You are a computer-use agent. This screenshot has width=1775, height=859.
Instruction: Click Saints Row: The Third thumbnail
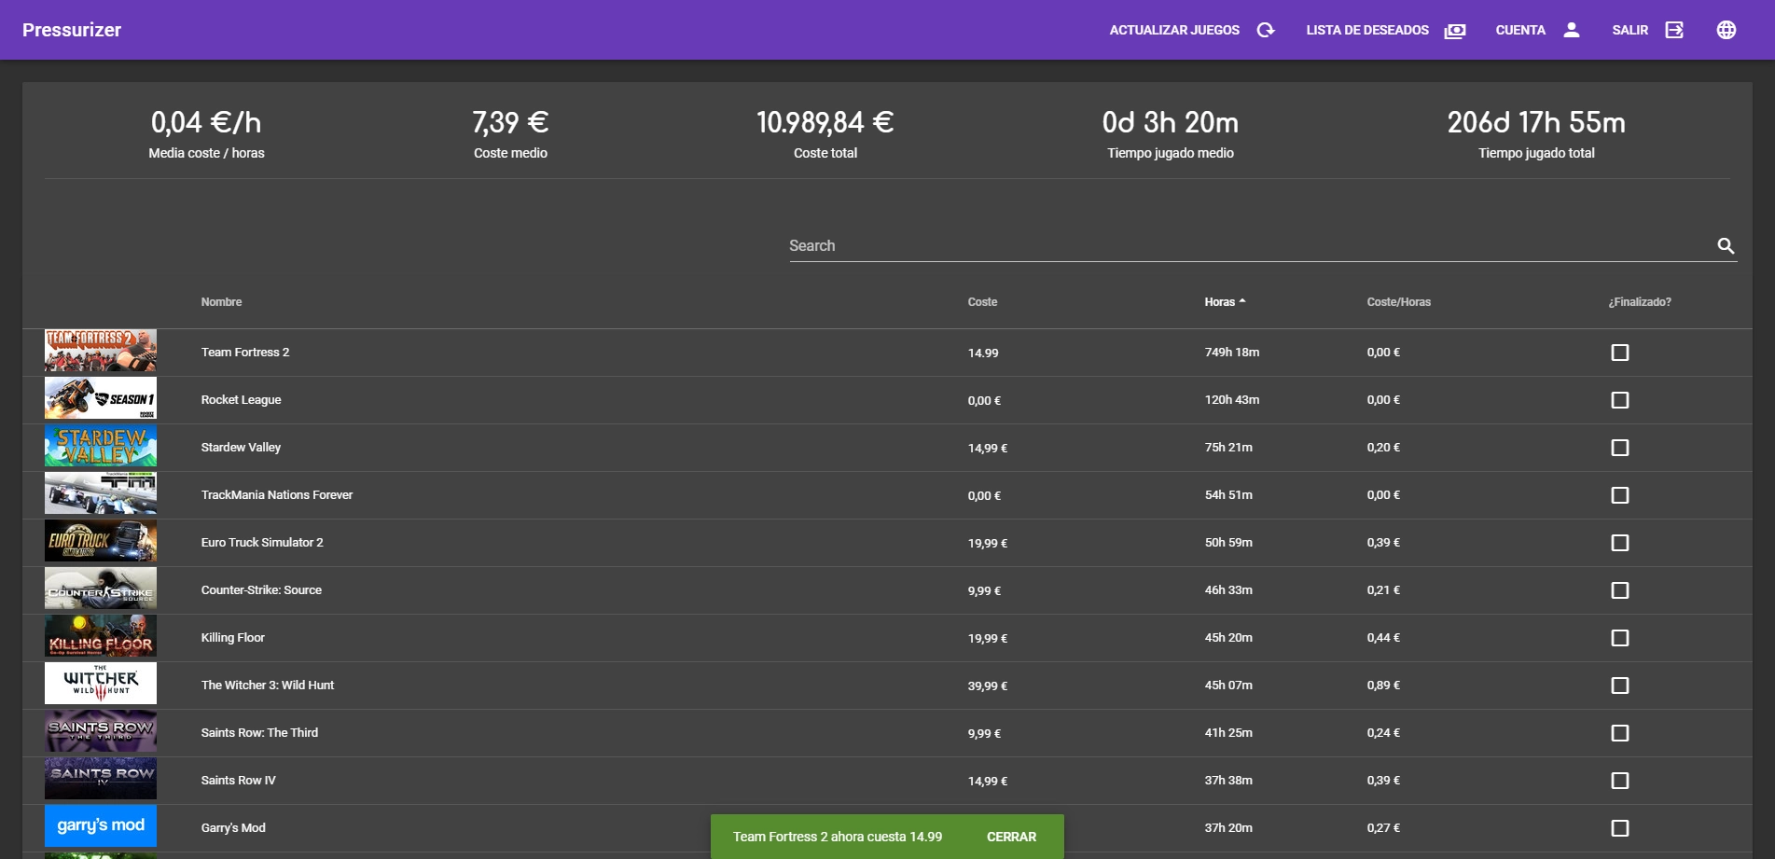click(x=101, y=731)
